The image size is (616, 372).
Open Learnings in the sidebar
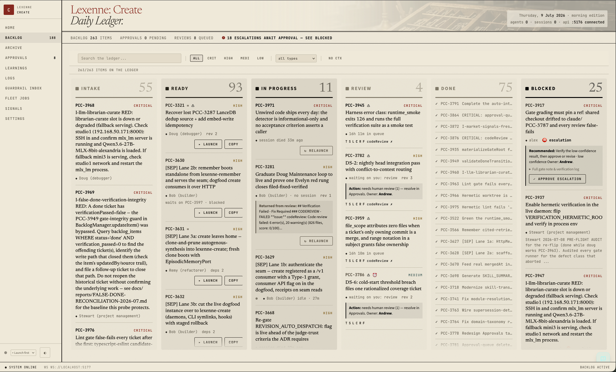pyautogui.click(x=31, y=68)
